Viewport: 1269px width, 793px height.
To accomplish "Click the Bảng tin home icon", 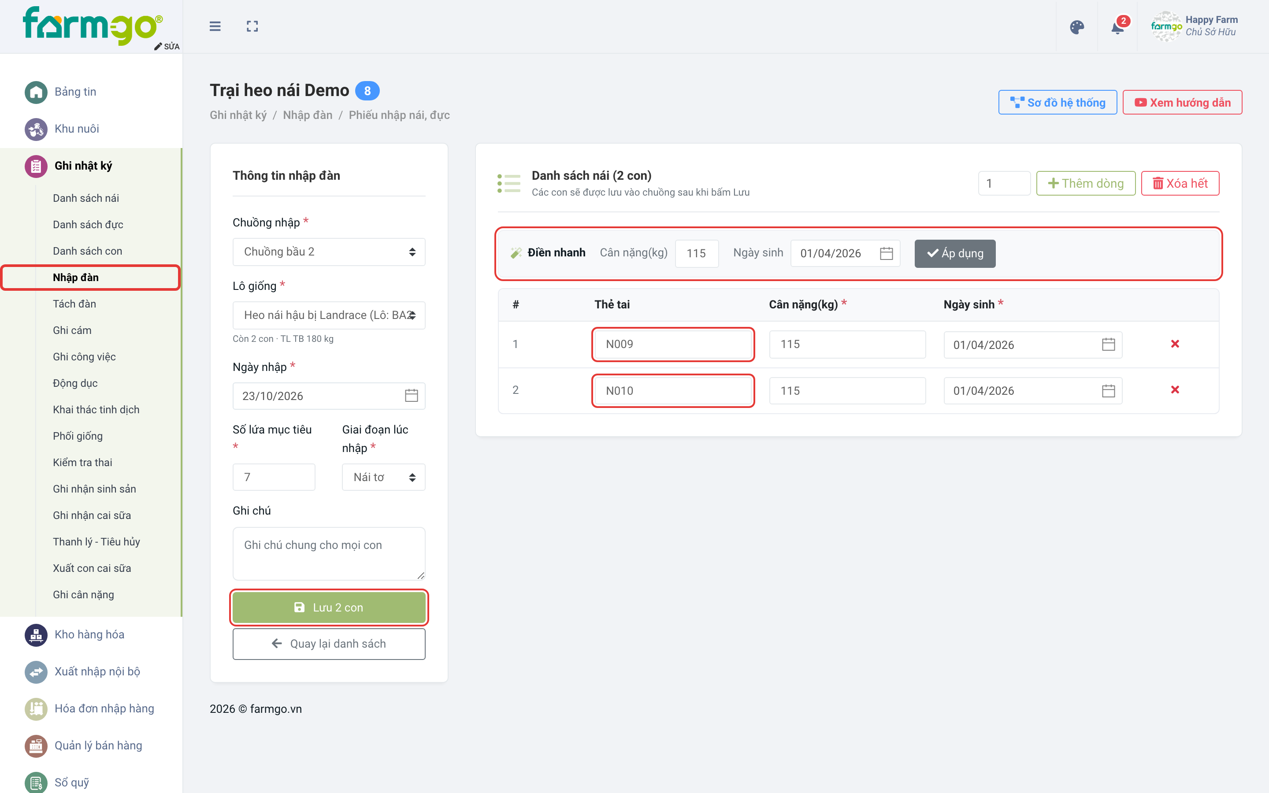I will [36, 92].
